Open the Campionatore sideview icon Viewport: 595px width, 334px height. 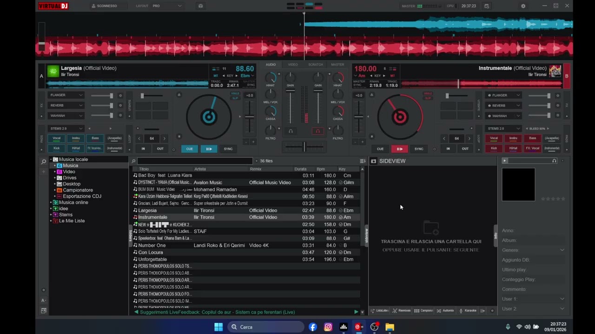point(423,310)
